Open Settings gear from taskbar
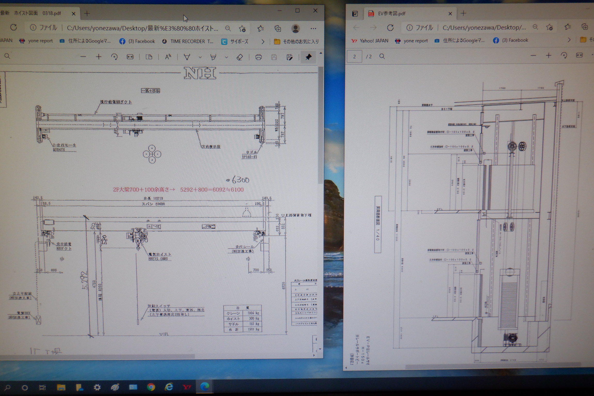Screen dimensions: 594x396 pyautogui.click(x=97, y=387)
